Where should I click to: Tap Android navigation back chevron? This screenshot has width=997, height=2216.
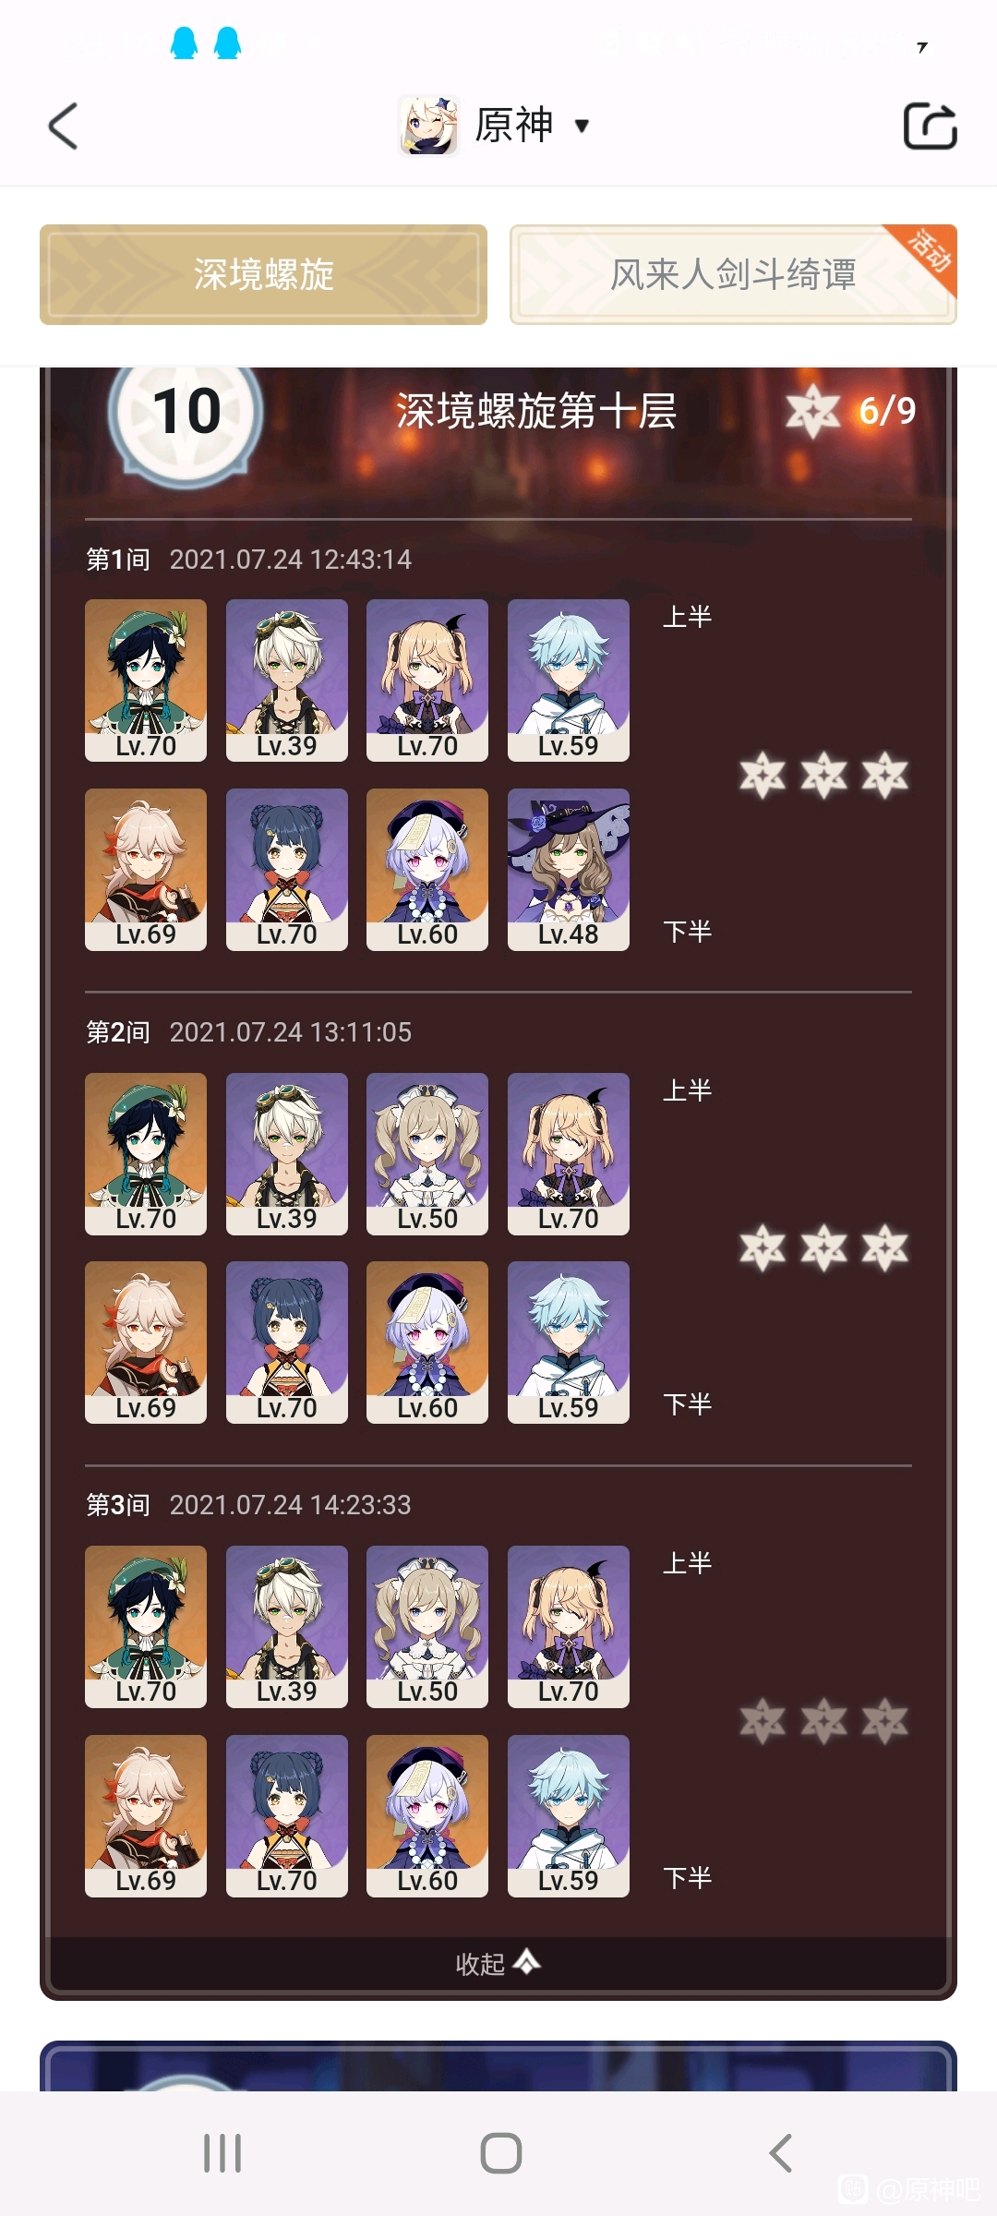(781, 2153)
